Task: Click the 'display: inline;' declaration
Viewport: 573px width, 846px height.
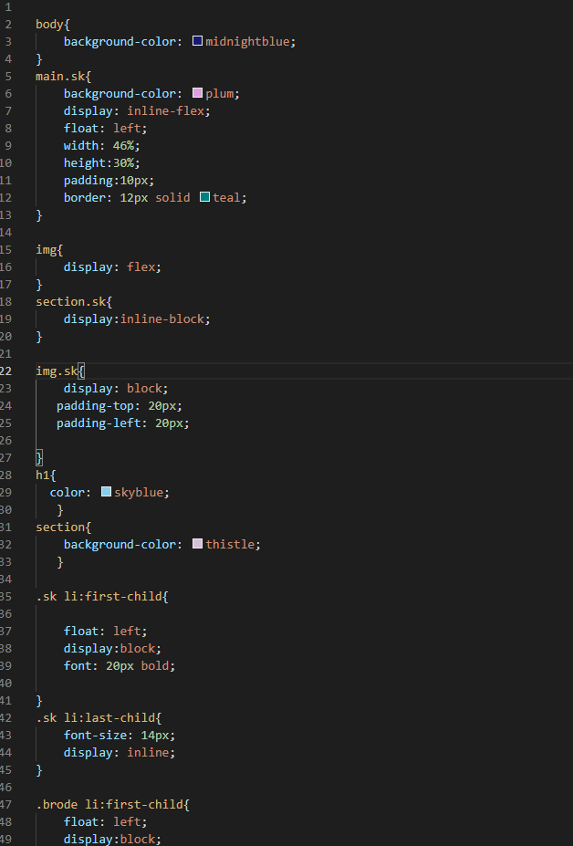Action: tap(120, 752)
